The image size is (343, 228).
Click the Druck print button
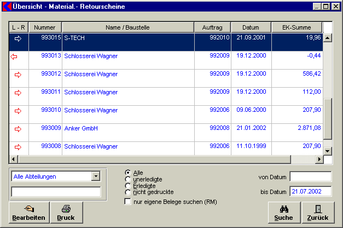click(x=66, y=213)
